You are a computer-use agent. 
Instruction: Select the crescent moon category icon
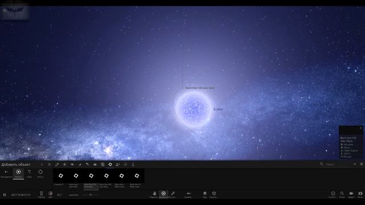80,165
